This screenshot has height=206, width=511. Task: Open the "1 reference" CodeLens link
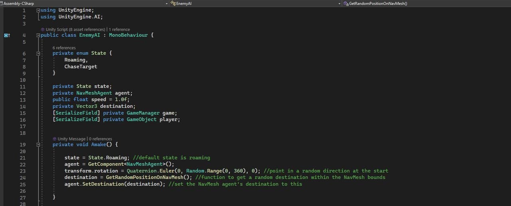point(119,29)
